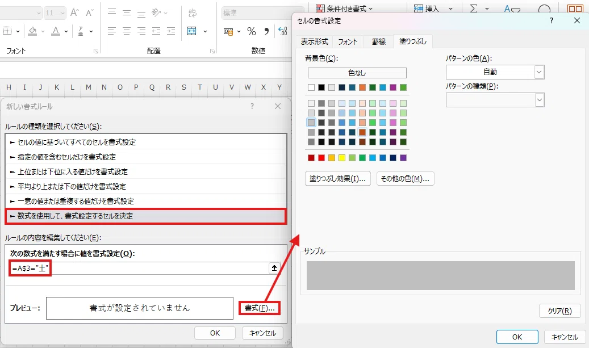Select rule type 数式を使用して、書式設定するセルを決定
This screenshot has width=589, height=348.
tap(146, 216)
